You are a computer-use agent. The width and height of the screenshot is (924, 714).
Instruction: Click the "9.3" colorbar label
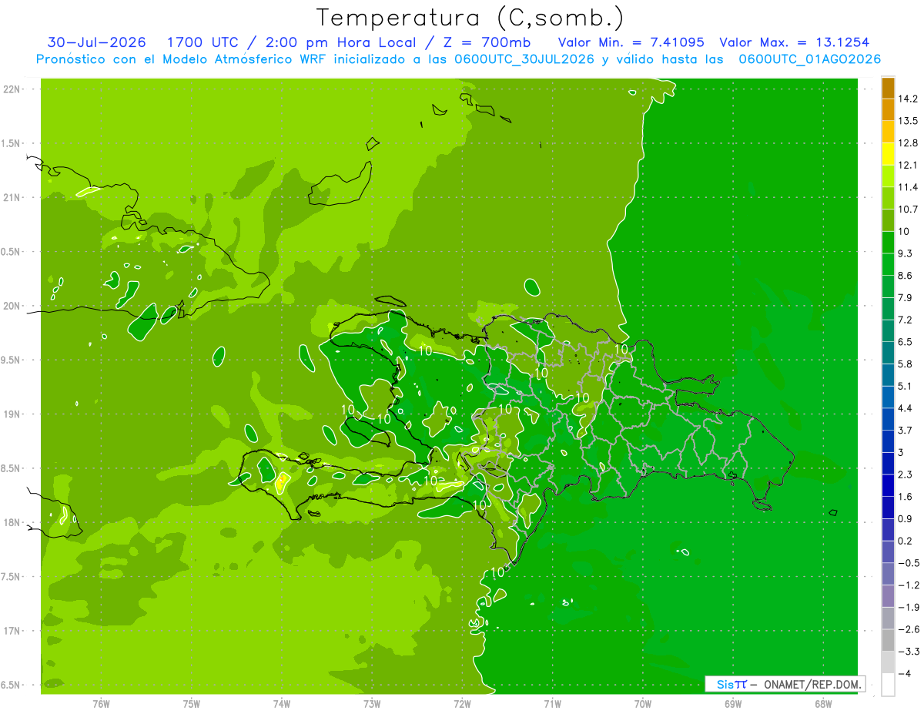(x=905, y=253)
